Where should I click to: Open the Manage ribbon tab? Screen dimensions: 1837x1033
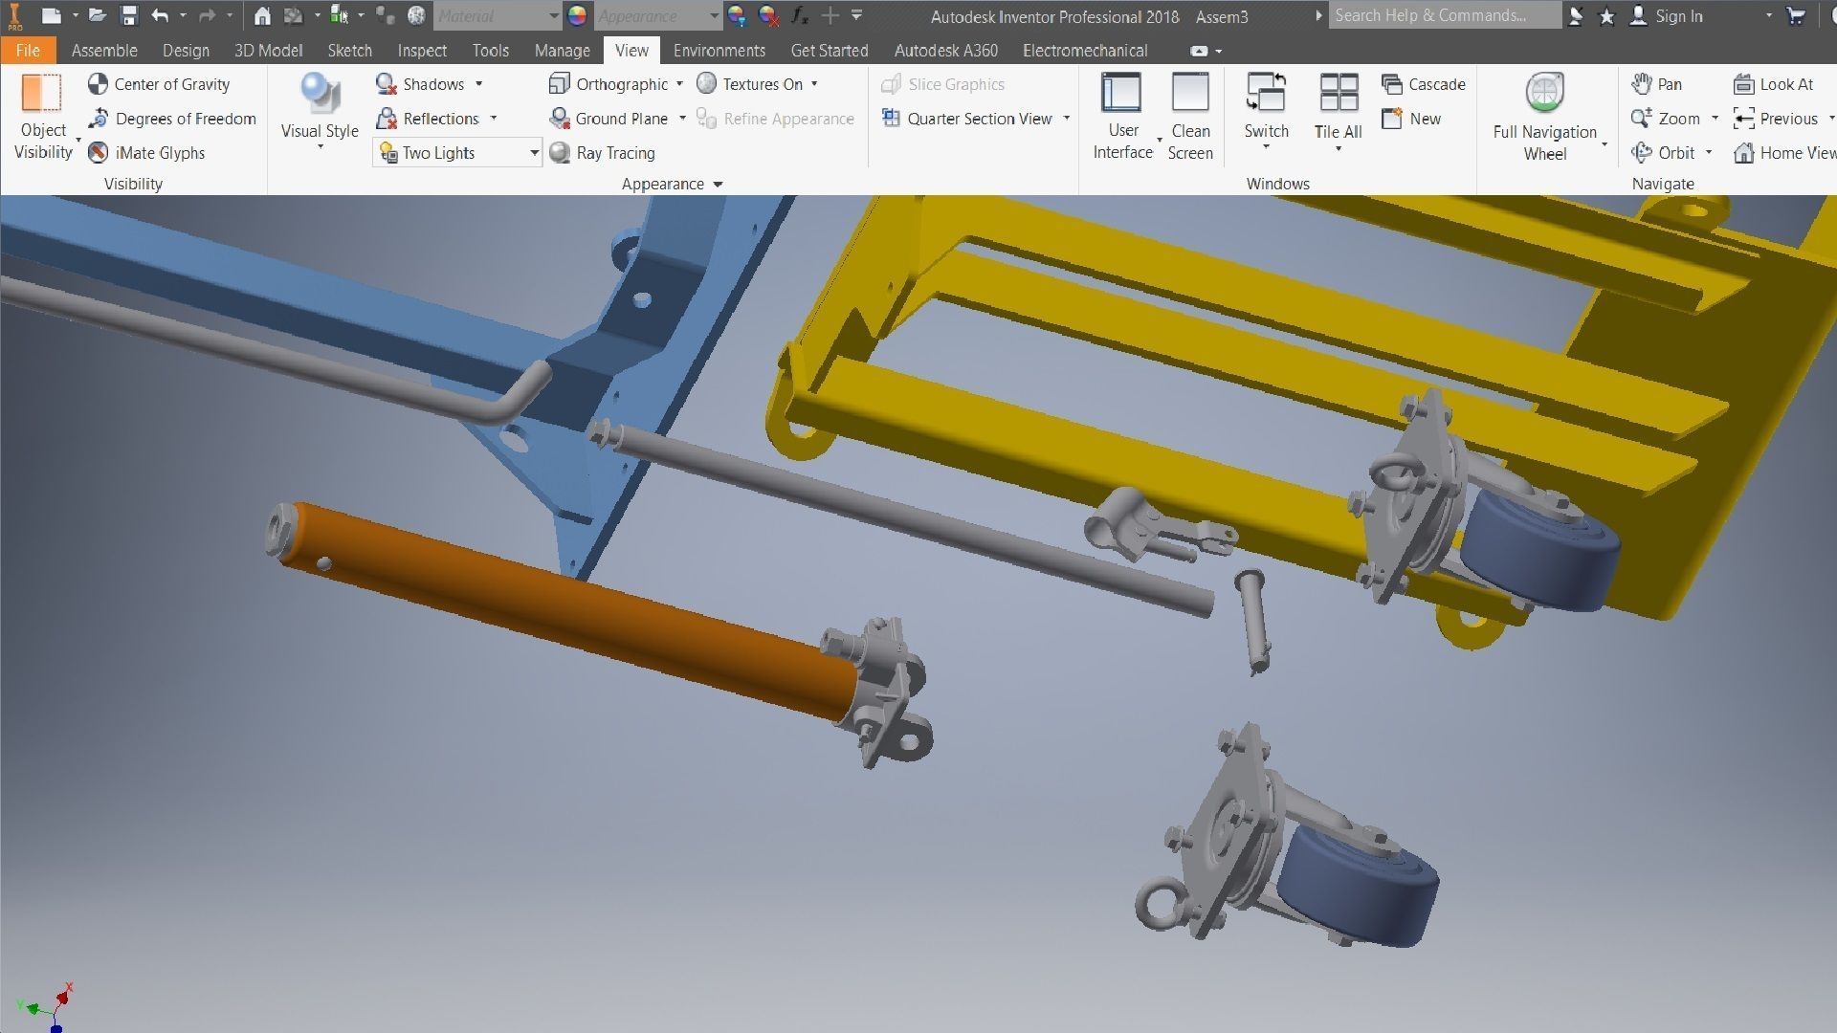(x=563, y=51)
